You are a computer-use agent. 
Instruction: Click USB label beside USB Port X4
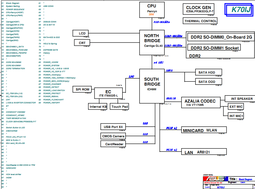[x=145, y=123]
